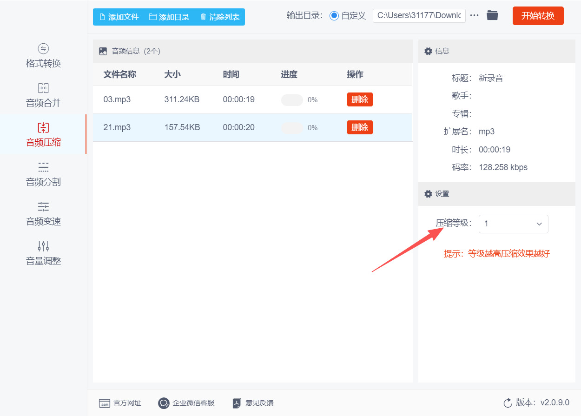Open the 音频分割 split icon
The image size is (581, 416).
tap(43, 167)
